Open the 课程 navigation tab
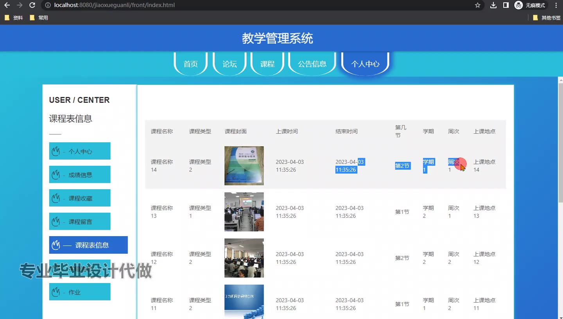563x319 pixels. pyautogui.click(x=267, y=64)
